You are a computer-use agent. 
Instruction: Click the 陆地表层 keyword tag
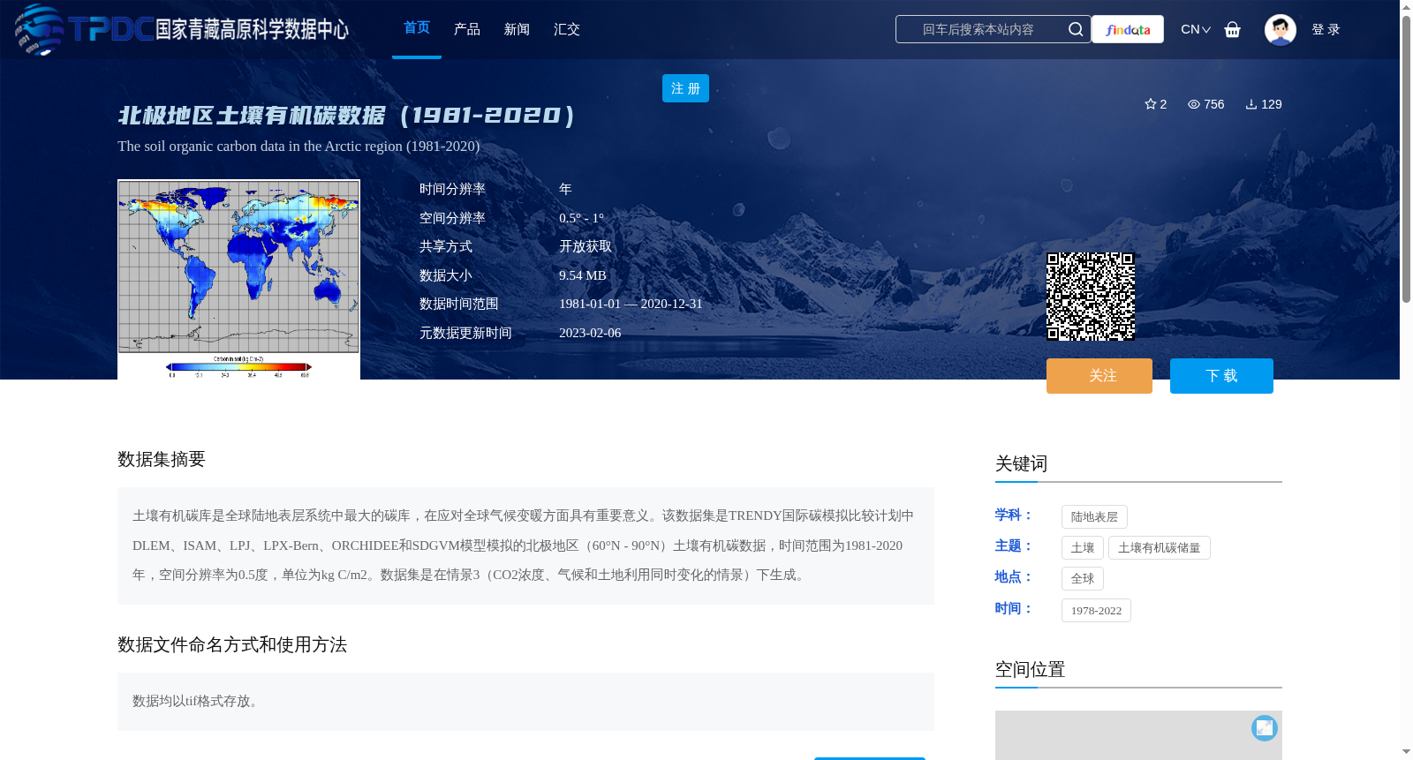click(1094, 517)
